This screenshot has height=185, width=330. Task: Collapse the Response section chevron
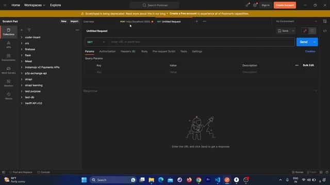point(316,91)
